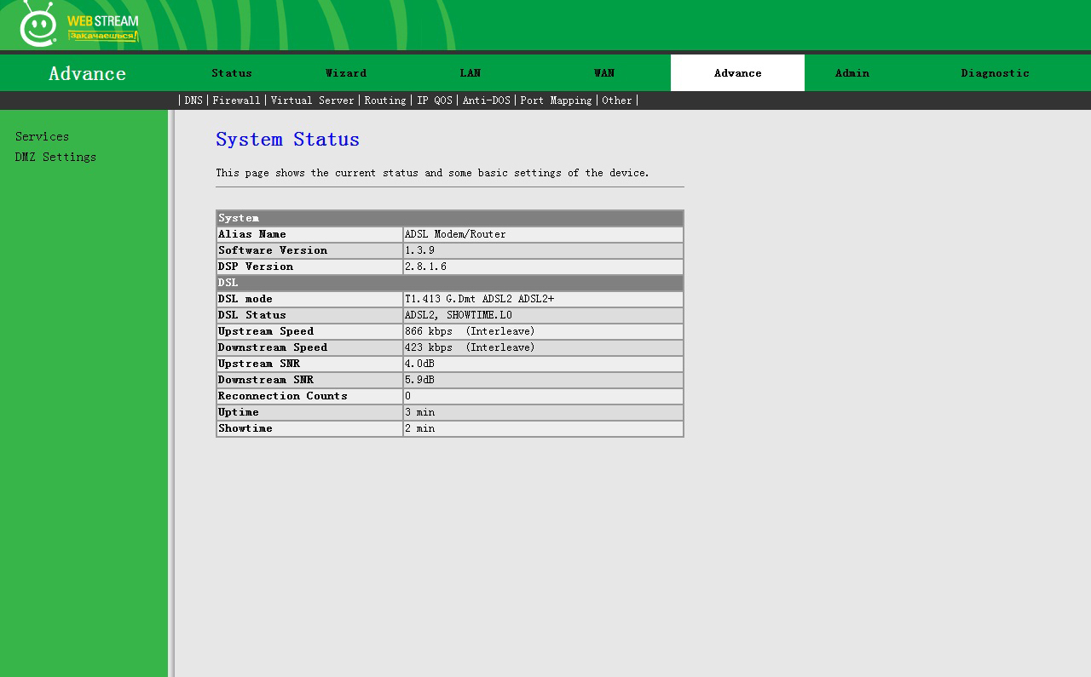Open Virtual Server settings
This screenshot has width=1091, height=677.
[x=312, y=100]
